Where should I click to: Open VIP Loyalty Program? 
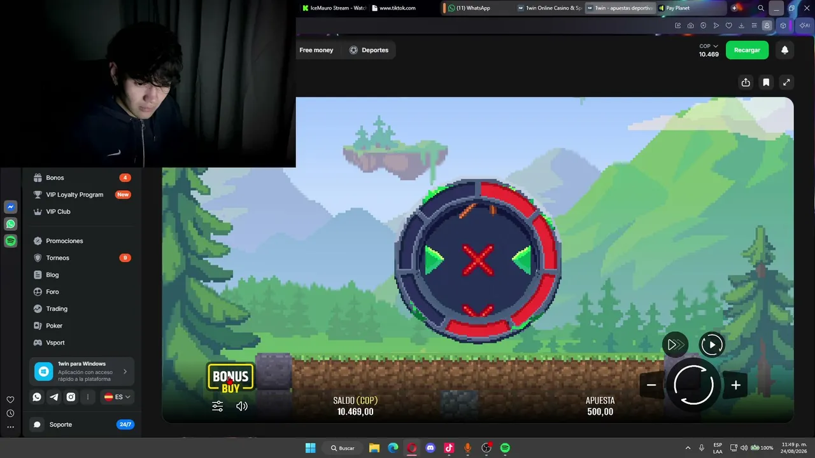(x=81, y=195)
